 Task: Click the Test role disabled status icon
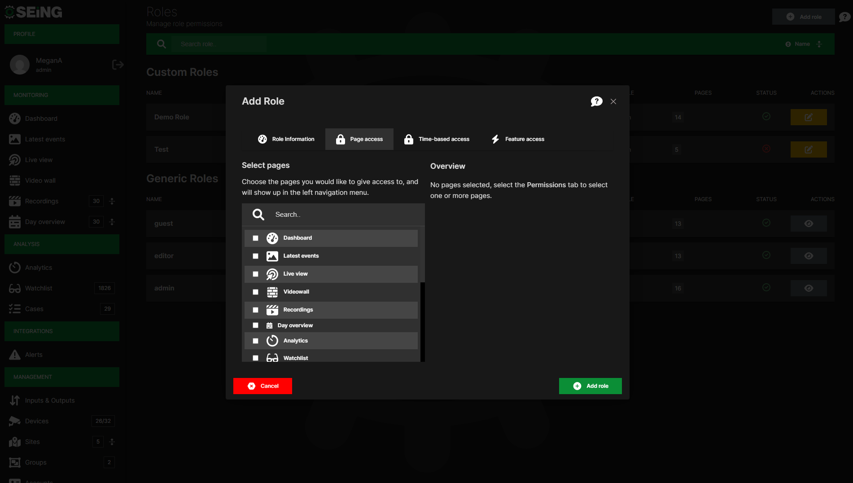(766, 149)
